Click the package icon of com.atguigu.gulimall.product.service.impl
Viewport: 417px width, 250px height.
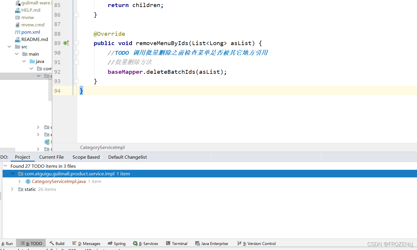(21, 174)
